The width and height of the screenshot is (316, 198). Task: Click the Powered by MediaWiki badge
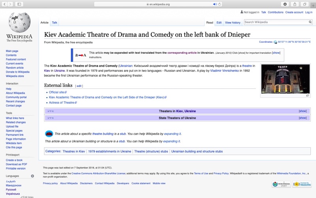[x=302, y=184]
